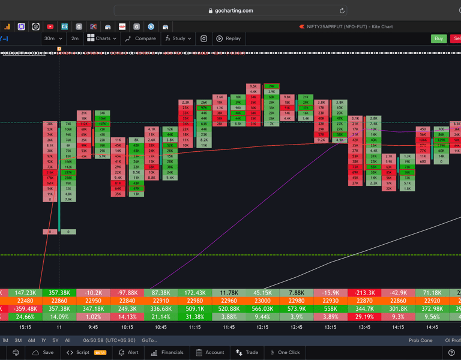Open the 30m interval dropdown
The image size is (461, 360).
point(53,38)
